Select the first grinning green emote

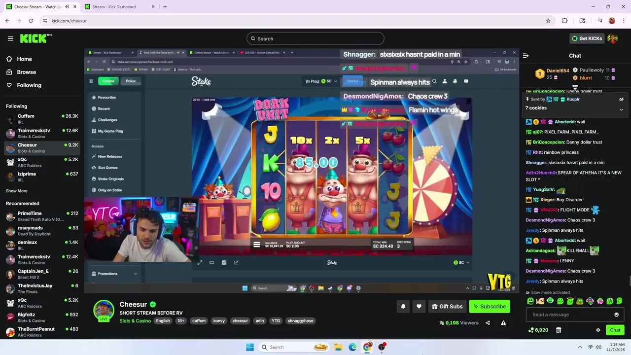530,301
